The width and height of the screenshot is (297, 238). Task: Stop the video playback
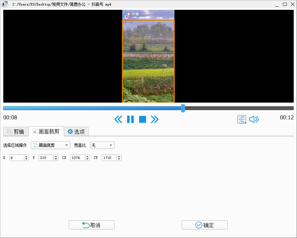(142, 119)
